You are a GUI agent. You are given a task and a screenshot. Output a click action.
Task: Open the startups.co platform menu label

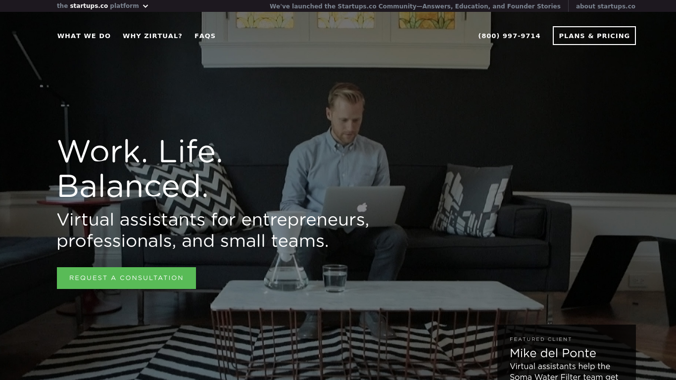[98, 6]
